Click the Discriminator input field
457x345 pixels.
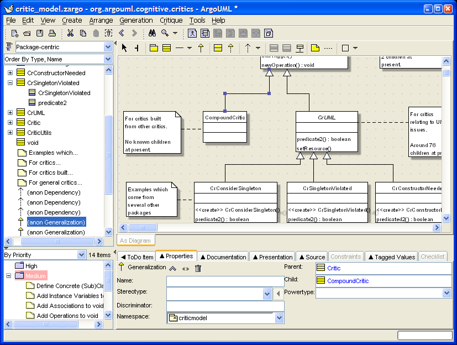tap(225, 306)
